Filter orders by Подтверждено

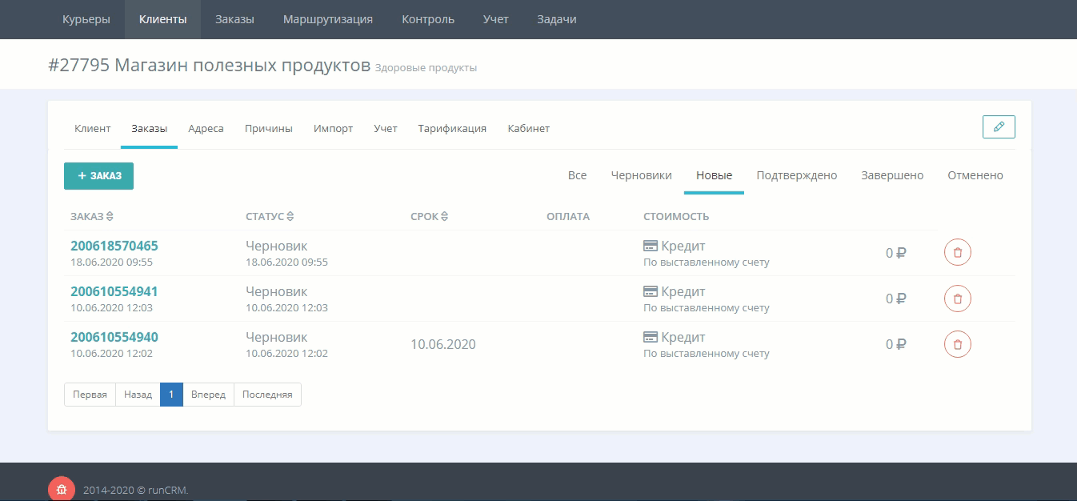(797, 175)
